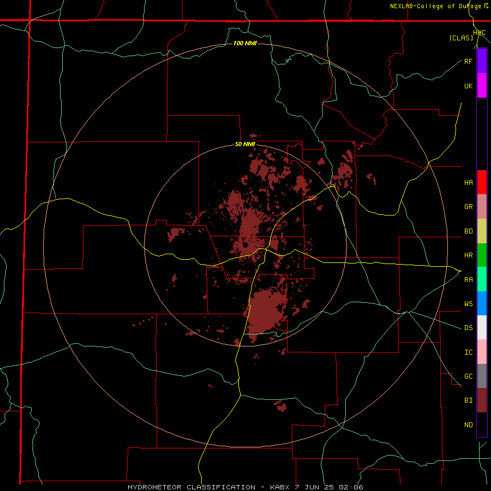Select the GC ground clutter gray swatch
491x491 pixels.
click(x=482, y=376)
